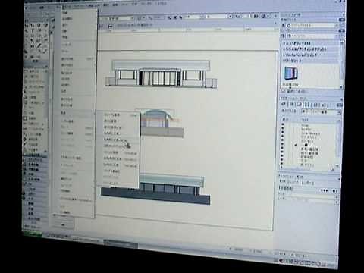The height and width of the screenshot is (273, 364).
Task: Click the Navigation palette list scroll-down arrow
Action: (x=337, y=165)
